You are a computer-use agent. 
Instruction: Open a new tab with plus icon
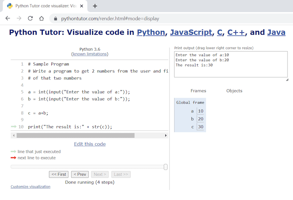[x=95, y=6]
